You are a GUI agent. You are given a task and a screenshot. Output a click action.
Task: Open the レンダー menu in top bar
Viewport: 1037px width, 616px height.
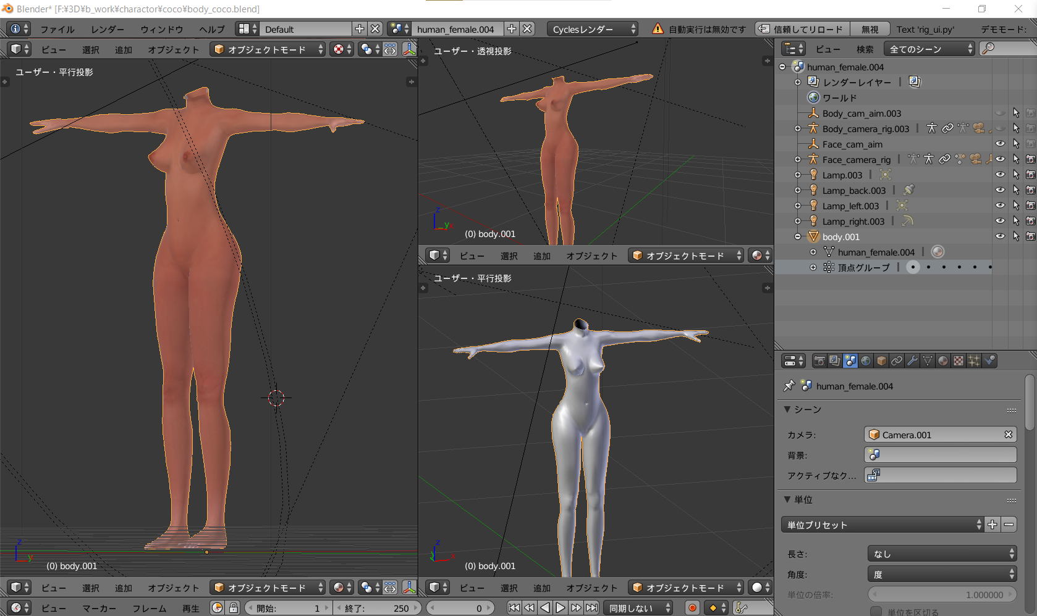(x=107, y=29)
